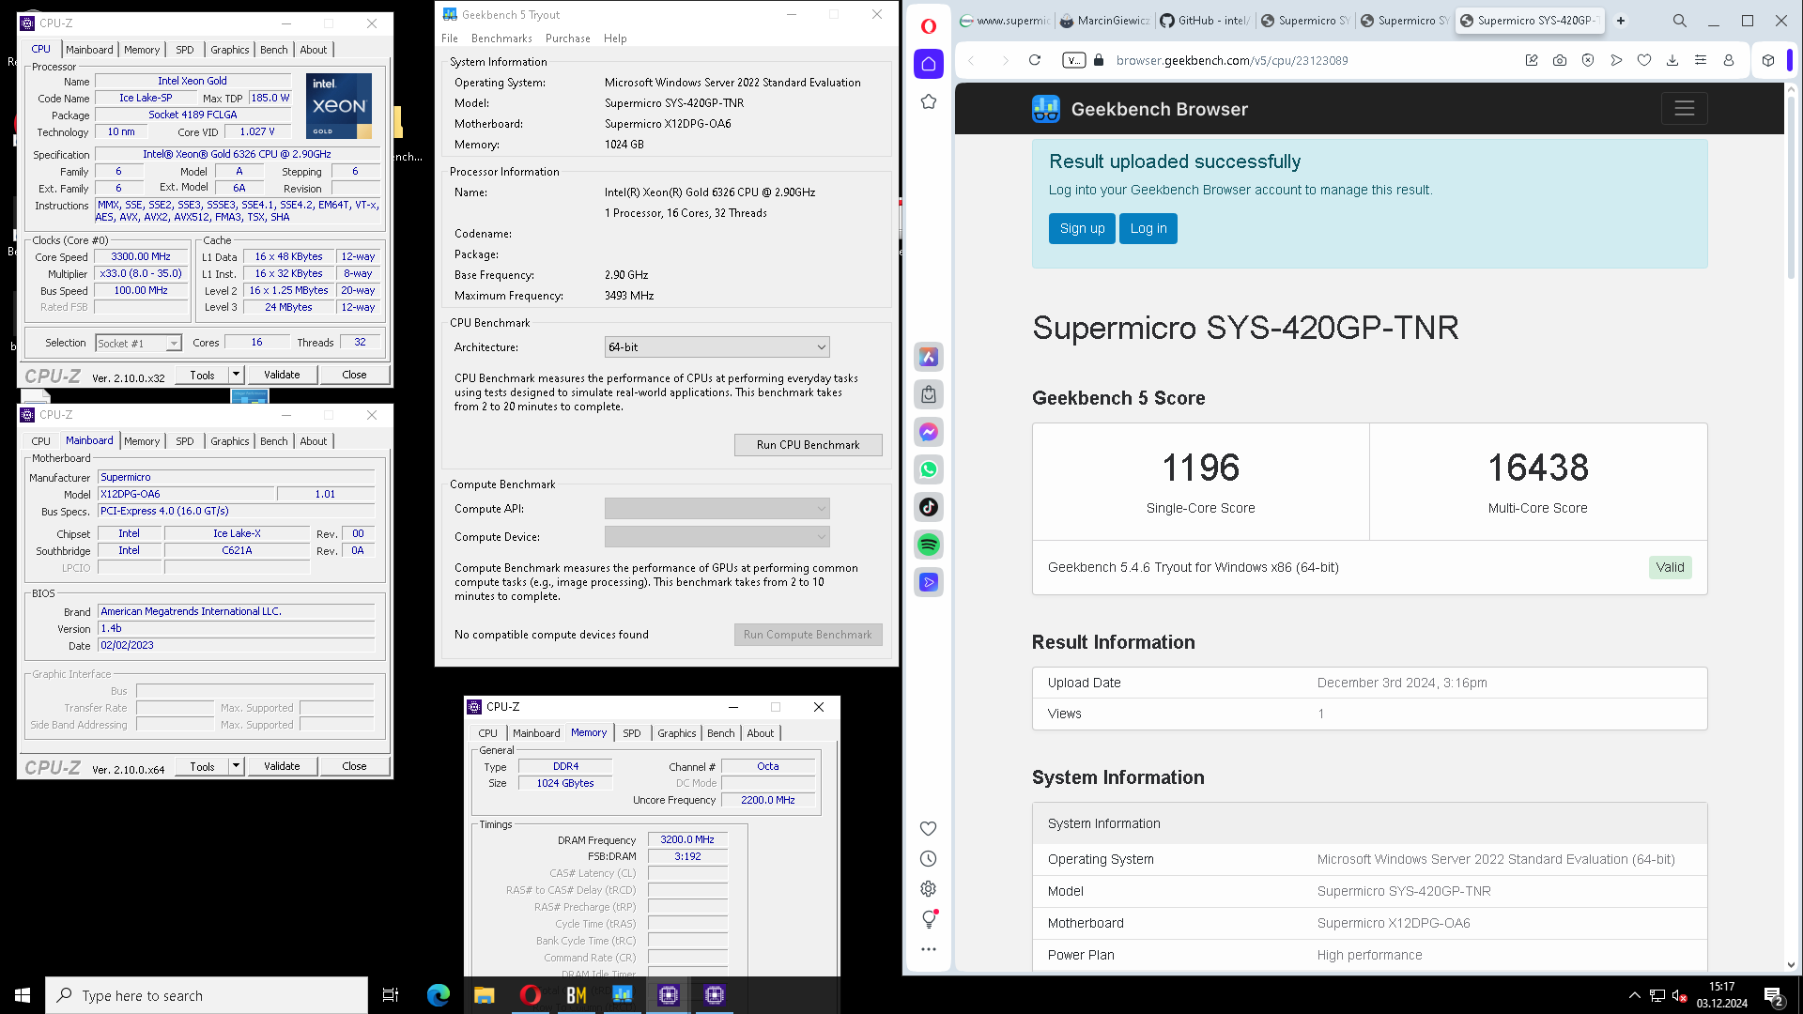Open Geekbench Purchase menu
1803x1014 pixels.
tap(568, 38)
